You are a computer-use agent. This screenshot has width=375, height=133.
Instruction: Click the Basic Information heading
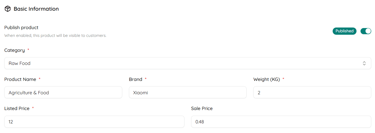(36, 9)
